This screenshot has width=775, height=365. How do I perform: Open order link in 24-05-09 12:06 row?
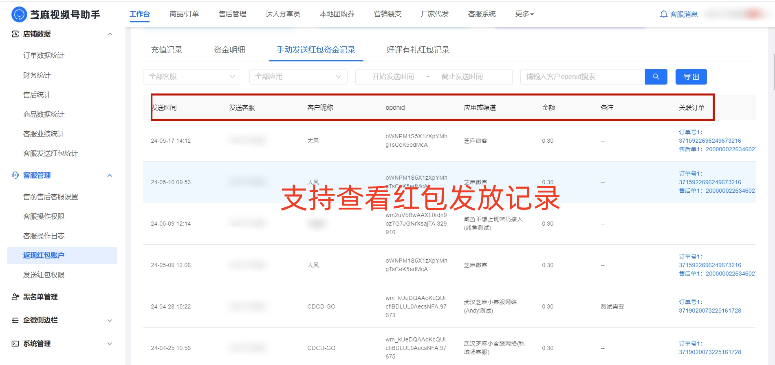coord(710,265)
